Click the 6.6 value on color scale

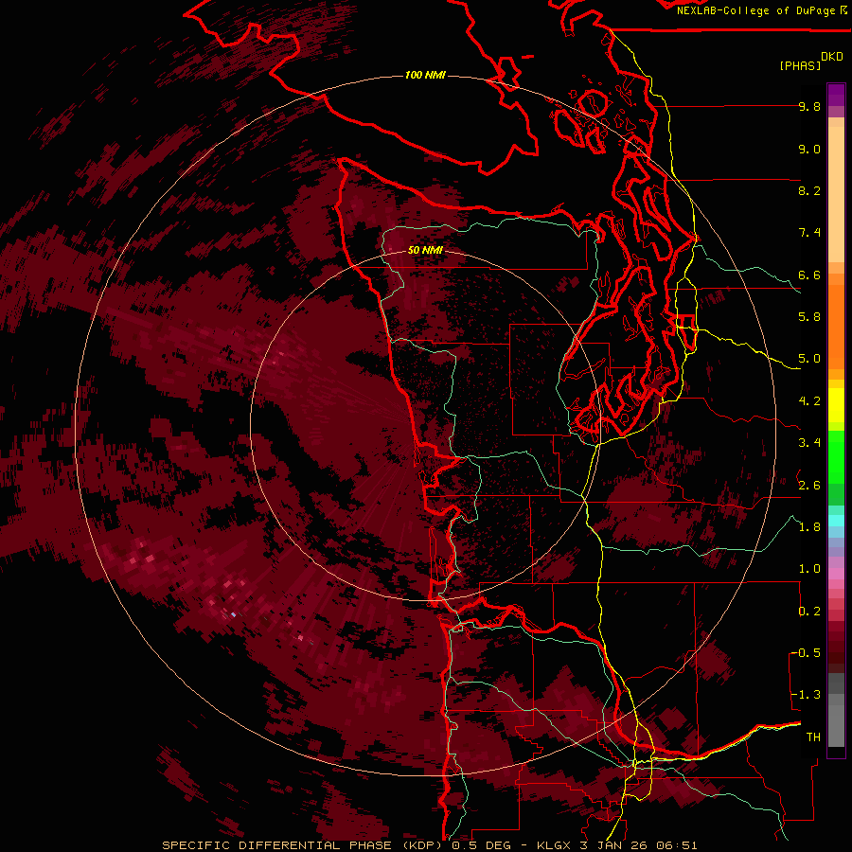(809, 275)
